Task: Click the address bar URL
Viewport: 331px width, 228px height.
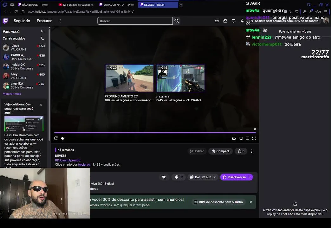Action: [x=81, y=12]
